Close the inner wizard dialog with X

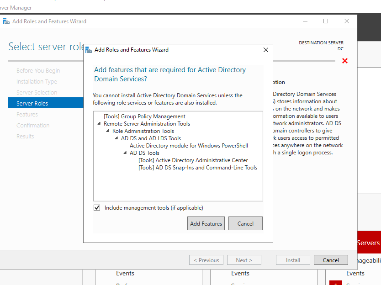[x=266, y=50]
